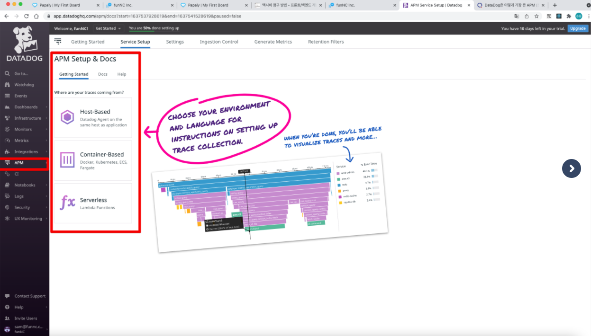Open the sam@funnc.c... account menu

[x=25, y=329]
